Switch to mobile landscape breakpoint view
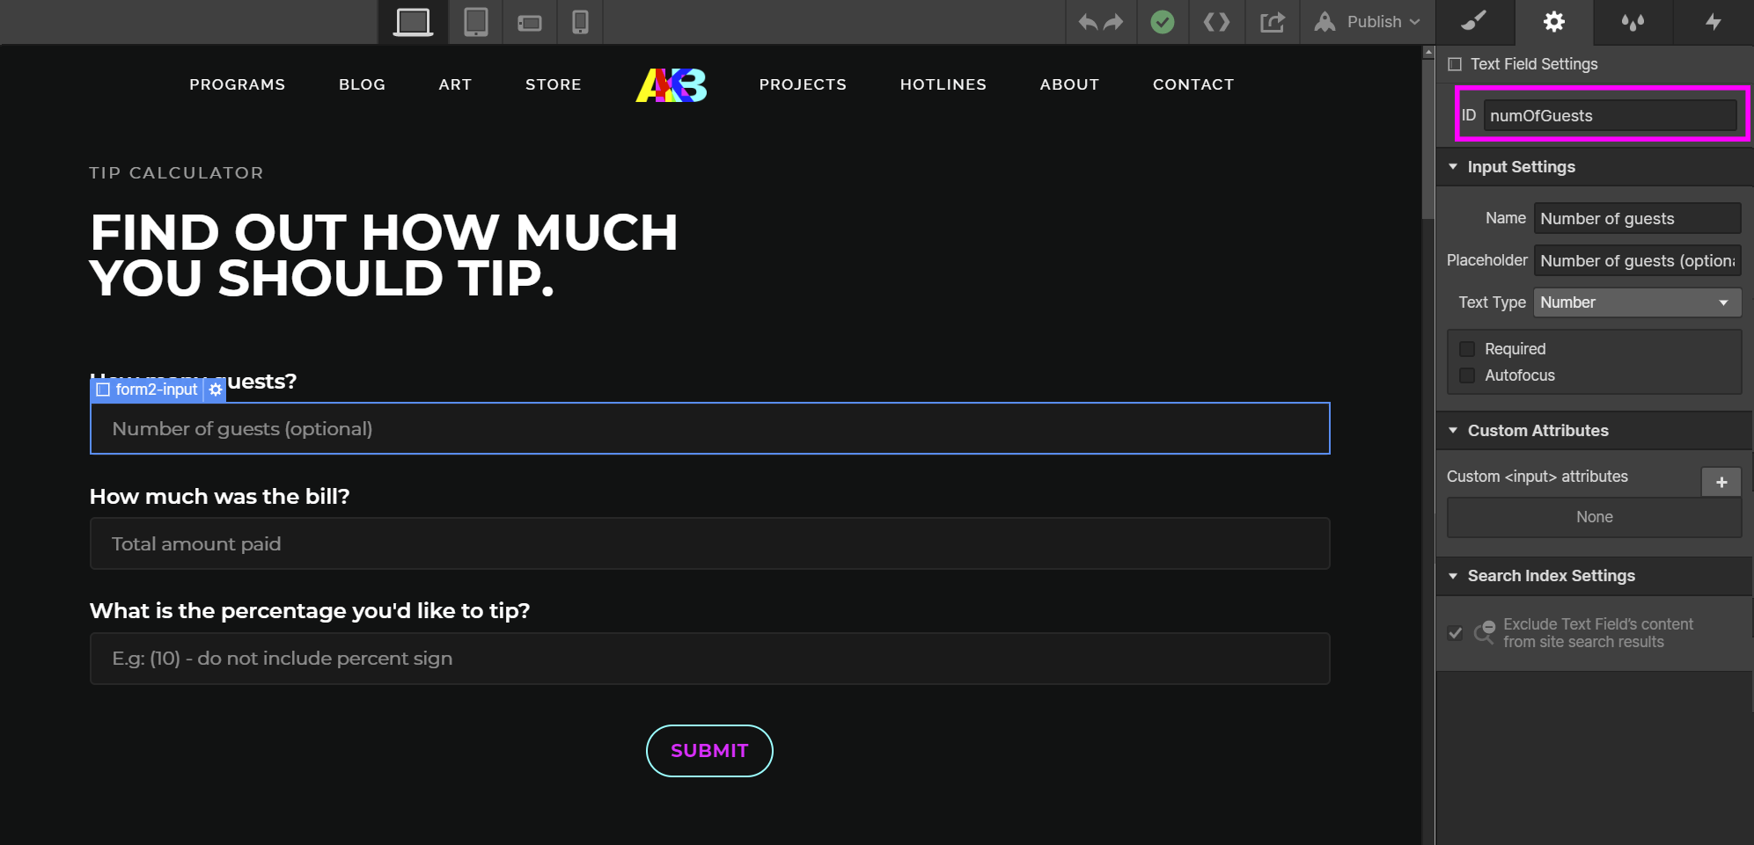 click(530, 22)
